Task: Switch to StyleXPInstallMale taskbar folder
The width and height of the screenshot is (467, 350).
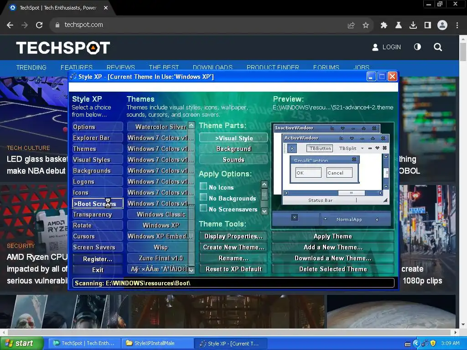Action: (156, 344)
